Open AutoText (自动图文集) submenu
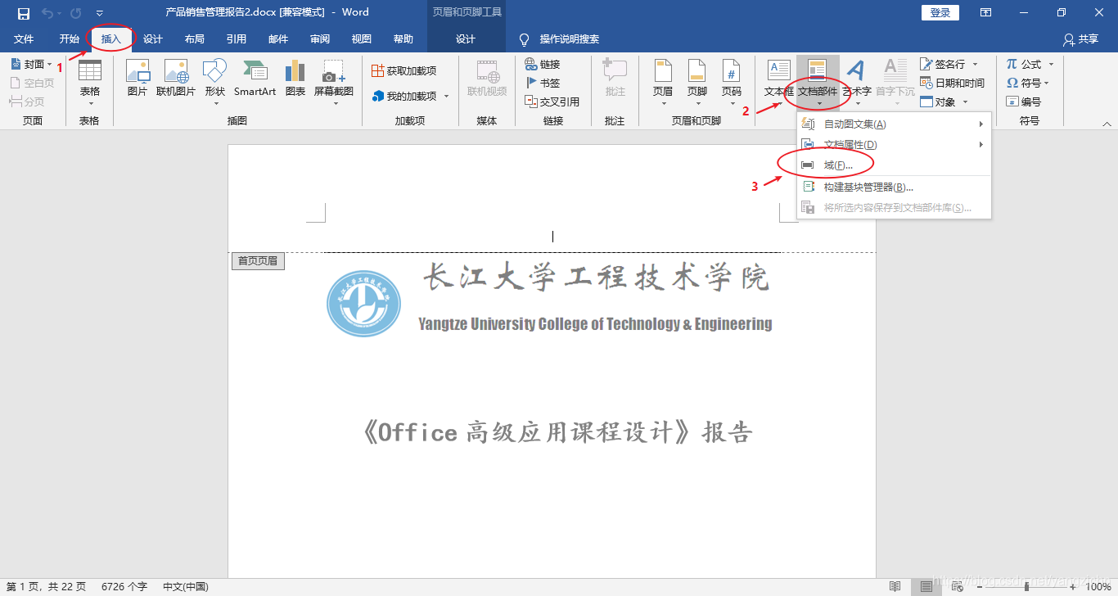This screenshot has height=596, width=1118. [894, 124]
